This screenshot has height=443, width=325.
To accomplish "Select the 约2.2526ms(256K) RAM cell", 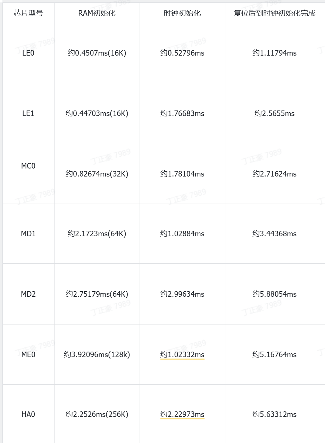I will [97, 415].
